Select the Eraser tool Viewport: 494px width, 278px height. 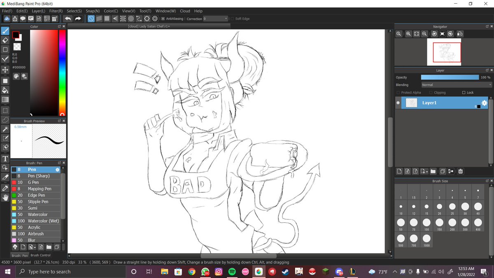5,40
